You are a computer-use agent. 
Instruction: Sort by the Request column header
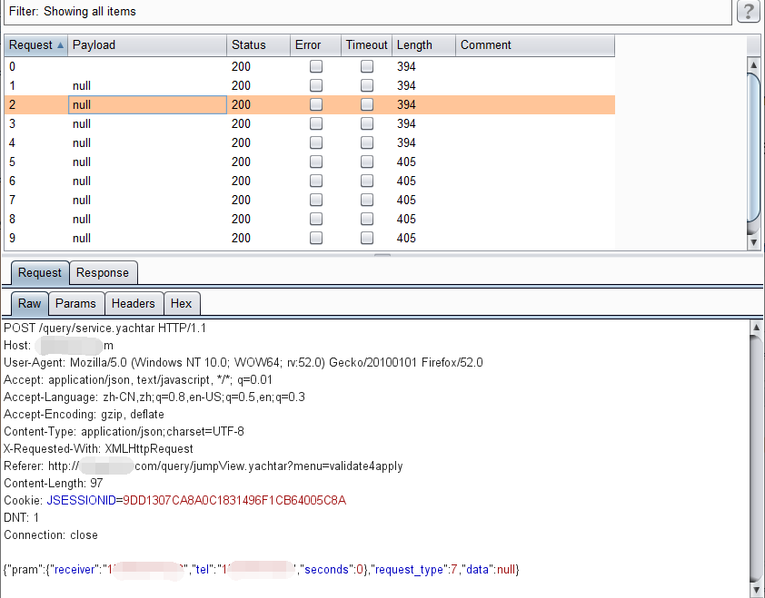[x=36, y=45]
